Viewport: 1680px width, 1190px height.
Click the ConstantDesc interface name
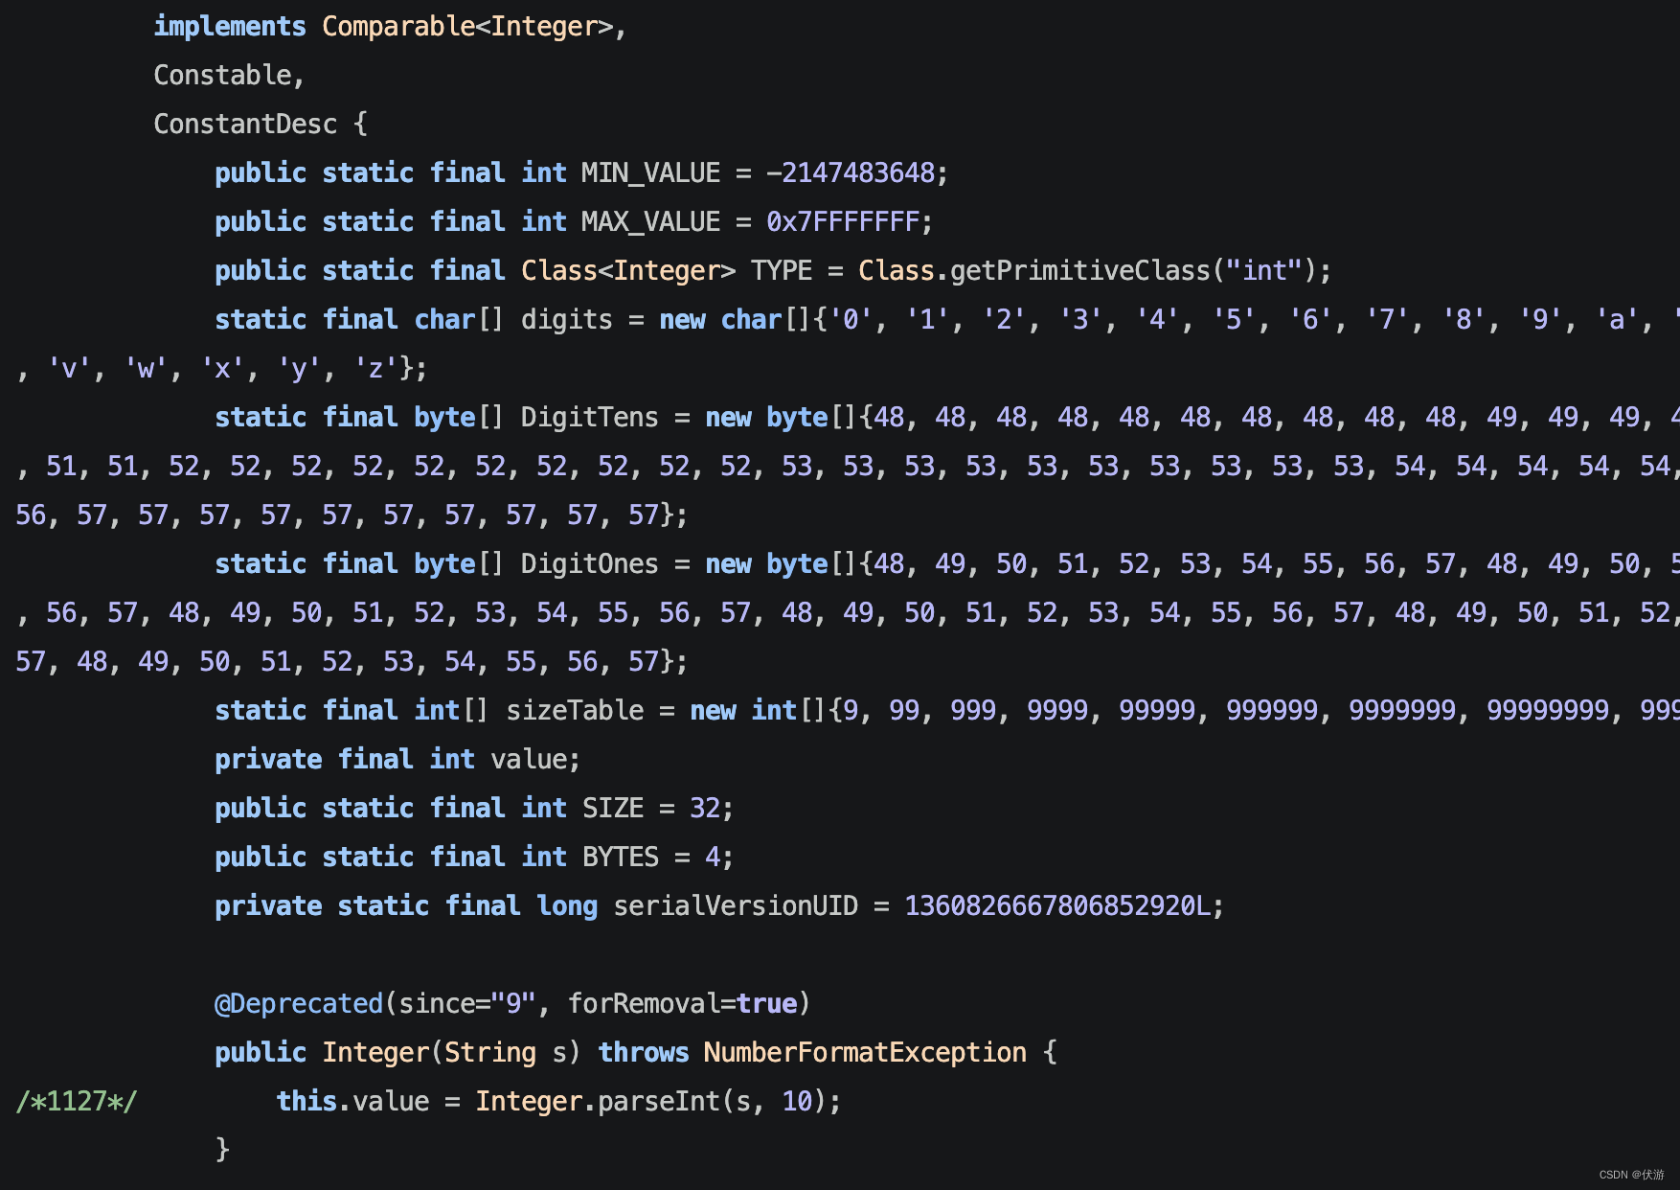pyautogui.click(x=245, y=124)
